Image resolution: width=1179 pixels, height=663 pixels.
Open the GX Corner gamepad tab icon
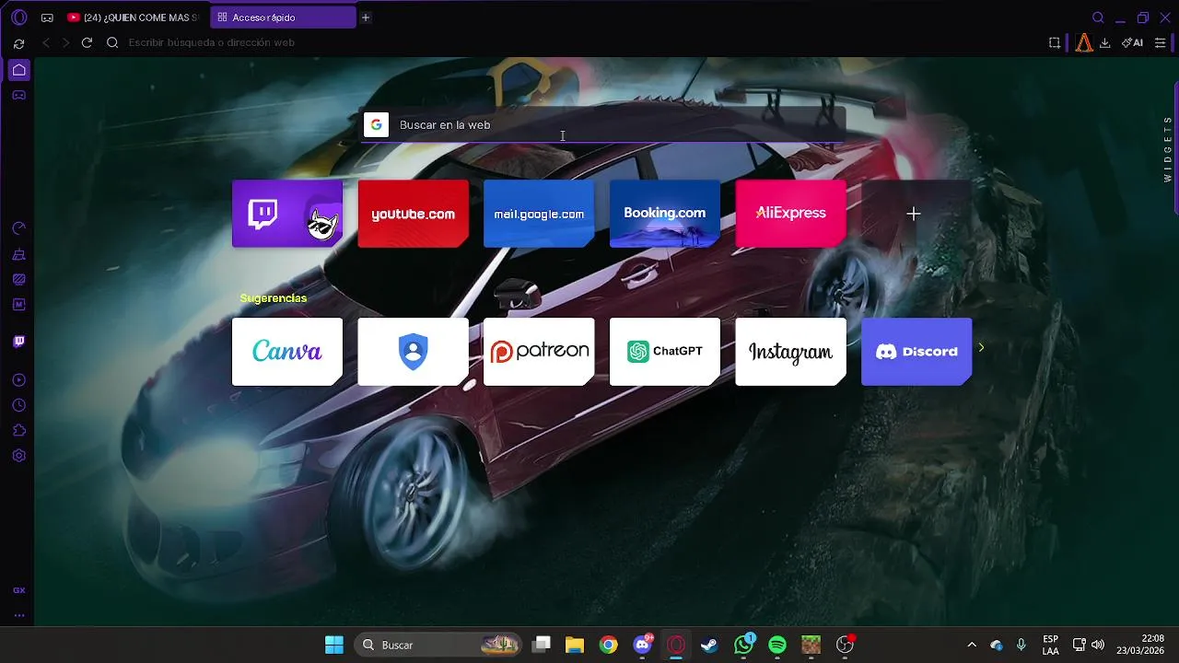click(47, 17)
